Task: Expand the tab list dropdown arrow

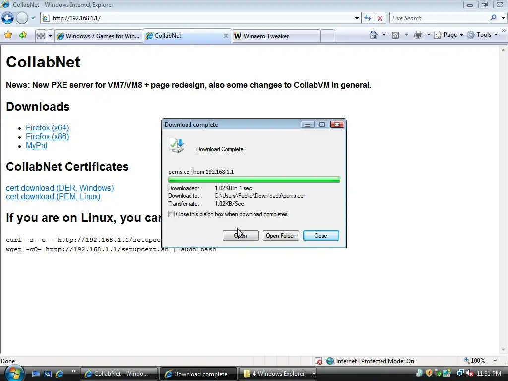Action: tap(50, 36)
